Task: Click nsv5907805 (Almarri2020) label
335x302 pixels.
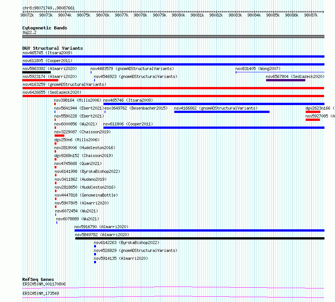Action: (82, 203)
